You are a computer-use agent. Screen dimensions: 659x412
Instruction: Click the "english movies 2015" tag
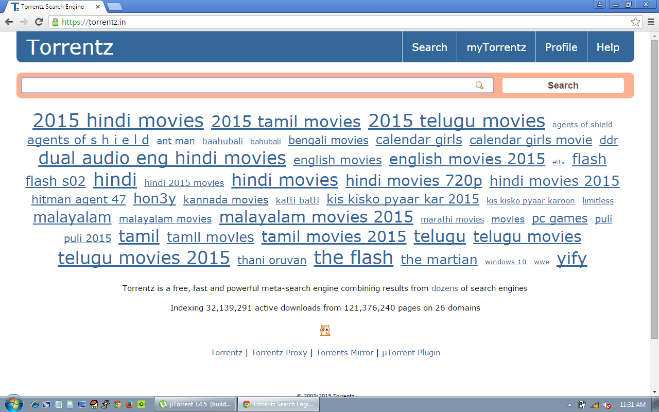(x=467, y=159)
